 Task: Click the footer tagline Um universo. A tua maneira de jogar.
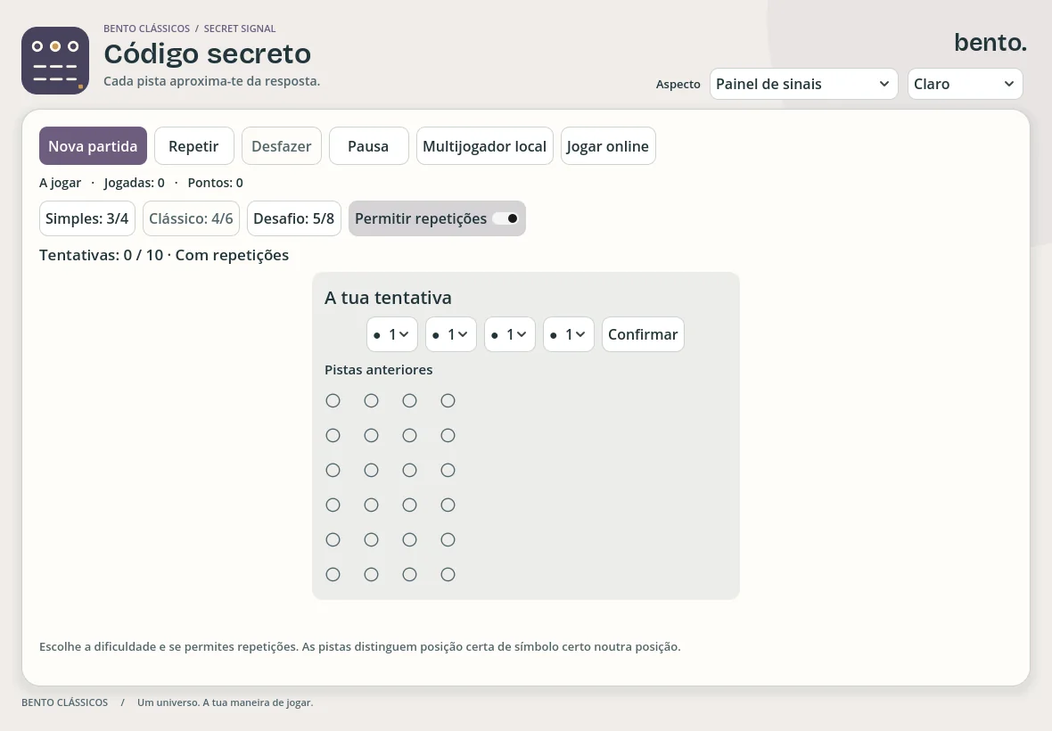click(225, 702)
